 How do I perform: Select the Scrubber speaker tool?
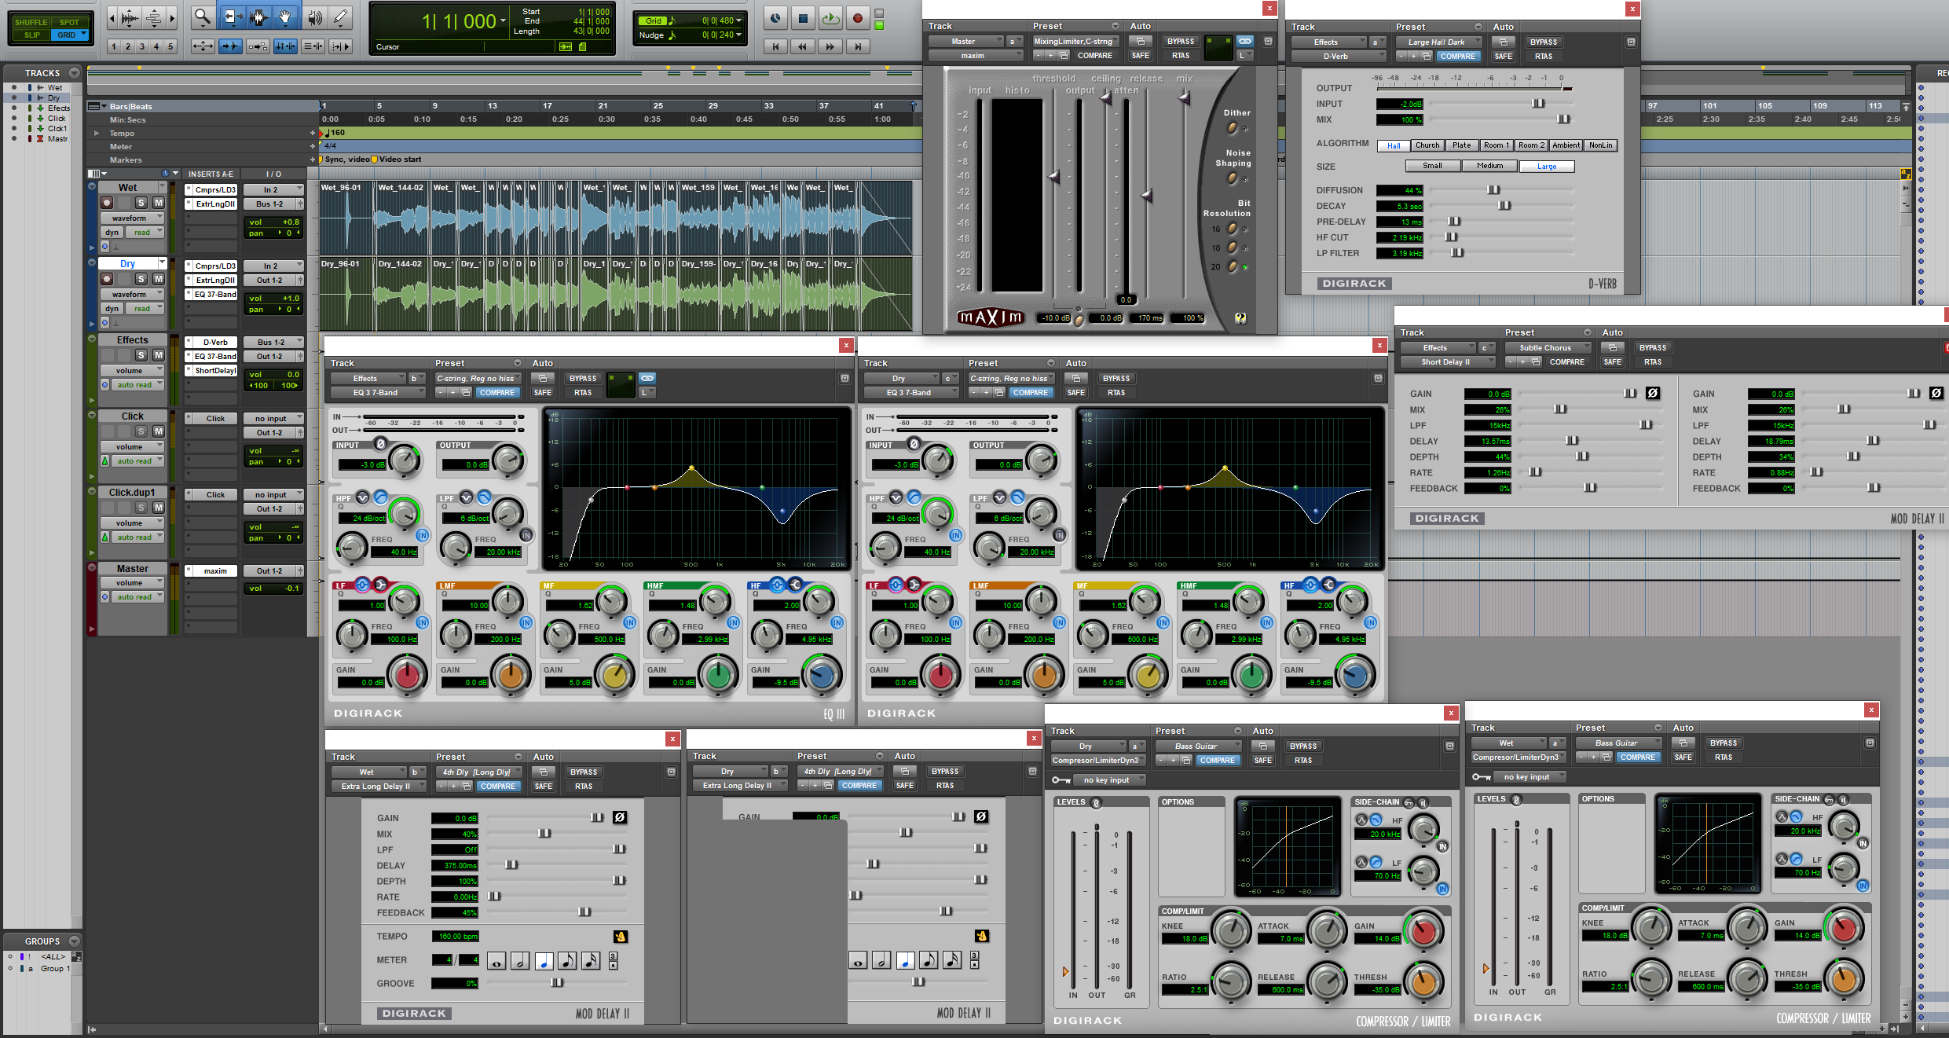click(x=314, y=17)
